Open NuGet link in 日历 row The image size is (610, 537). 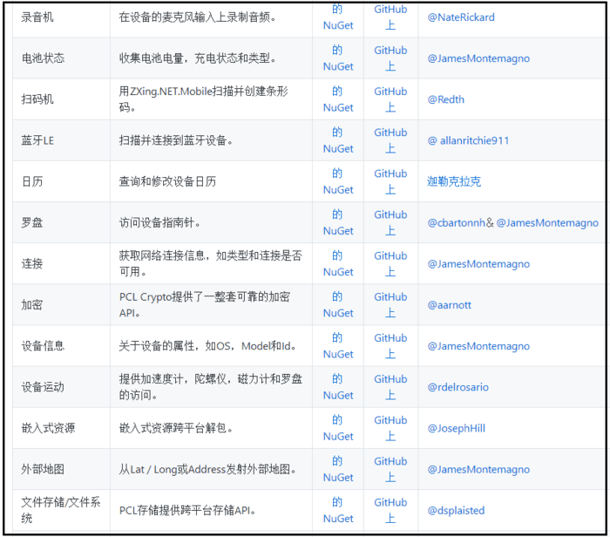[x=338, y=181]
